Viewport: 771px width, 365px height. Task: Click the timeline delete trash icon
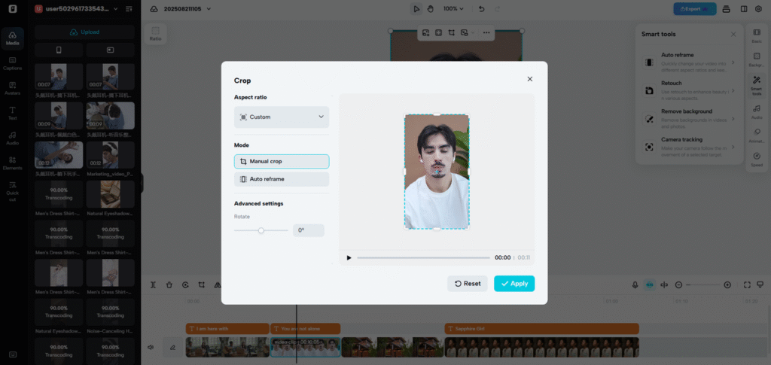point(169,285)
